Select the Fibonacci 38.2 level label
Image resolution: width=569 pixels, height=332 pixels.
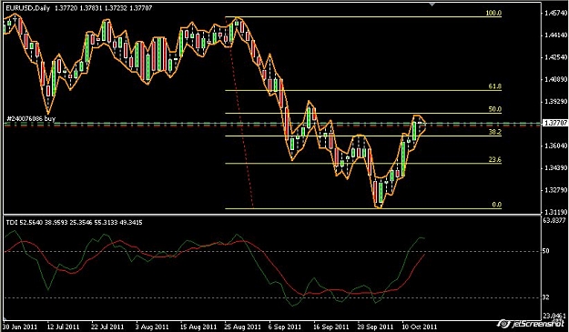click(495, 132)
